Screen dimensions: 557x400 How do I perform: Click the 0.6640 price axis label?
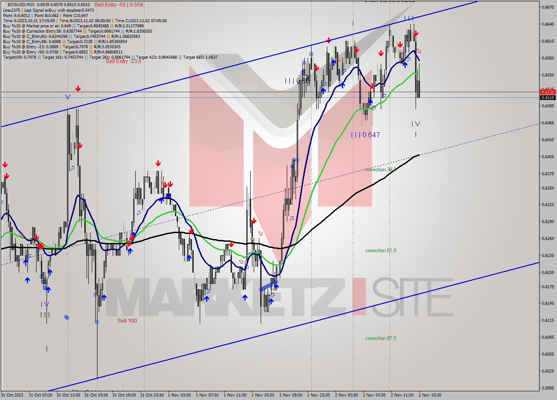[x=547, y=24]
